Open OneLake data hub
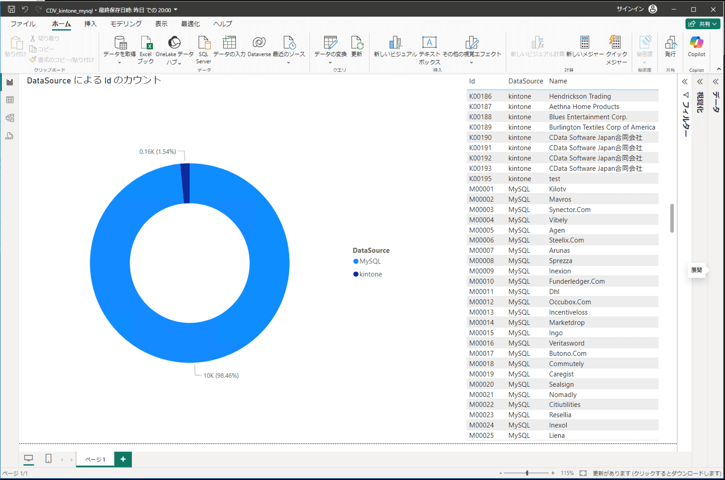The width and height of the screenshot is (725, 480). 174,50
